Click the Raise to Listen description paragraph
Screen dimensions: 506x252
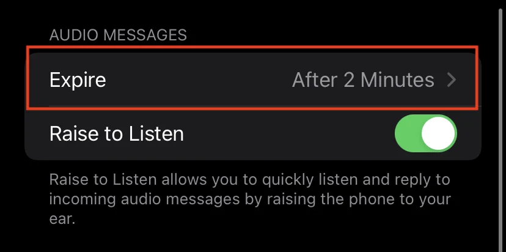tap(250, 199)
